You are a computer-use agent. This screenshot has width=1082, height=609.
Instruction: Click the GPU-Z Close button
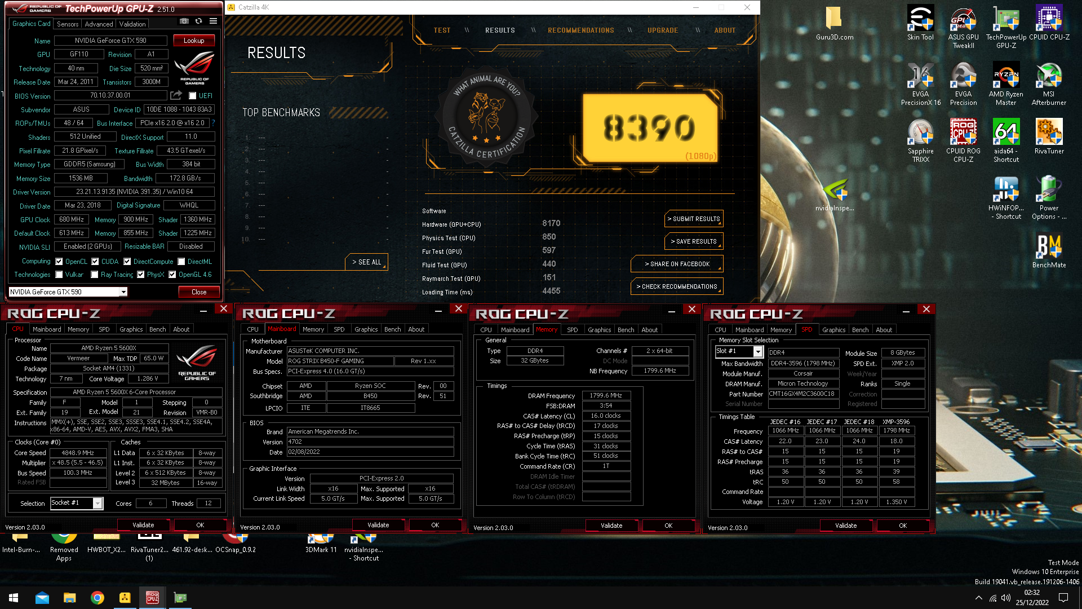tap(199, 292)
